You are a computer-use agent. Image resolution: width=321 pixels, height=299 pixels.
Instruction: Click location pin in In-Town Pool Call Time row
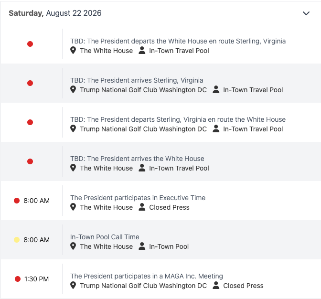coord(73,246)
